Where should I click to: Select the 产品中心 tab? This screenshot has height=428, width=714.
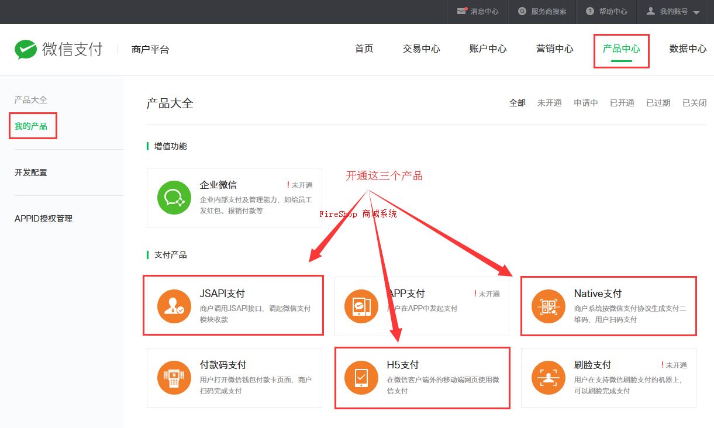pos(622,49)
